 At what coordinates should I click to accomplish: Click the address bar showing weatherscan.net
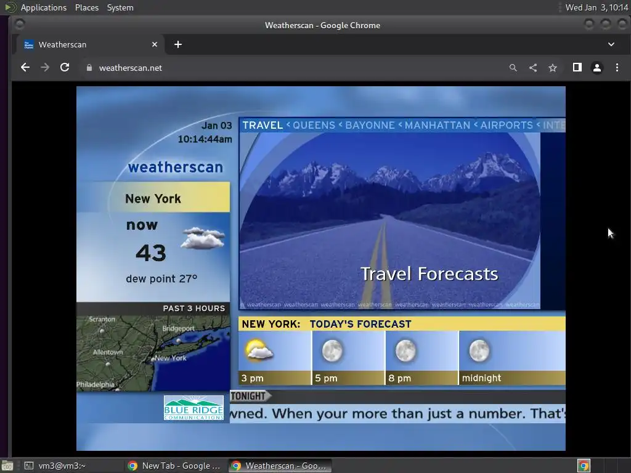pos(294,68)
